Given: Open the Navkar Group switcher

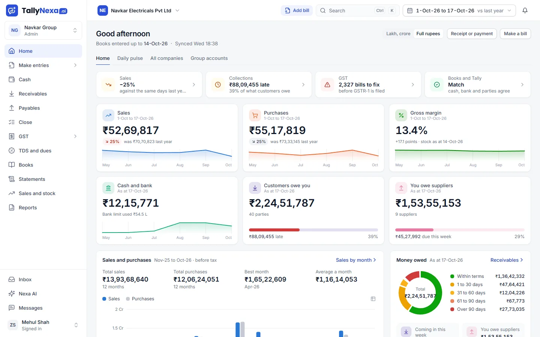Looking at the screenshot, I should point(43,30).
